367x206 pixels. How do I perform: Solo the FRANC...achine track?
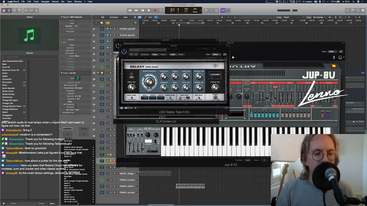pos(111,186)
